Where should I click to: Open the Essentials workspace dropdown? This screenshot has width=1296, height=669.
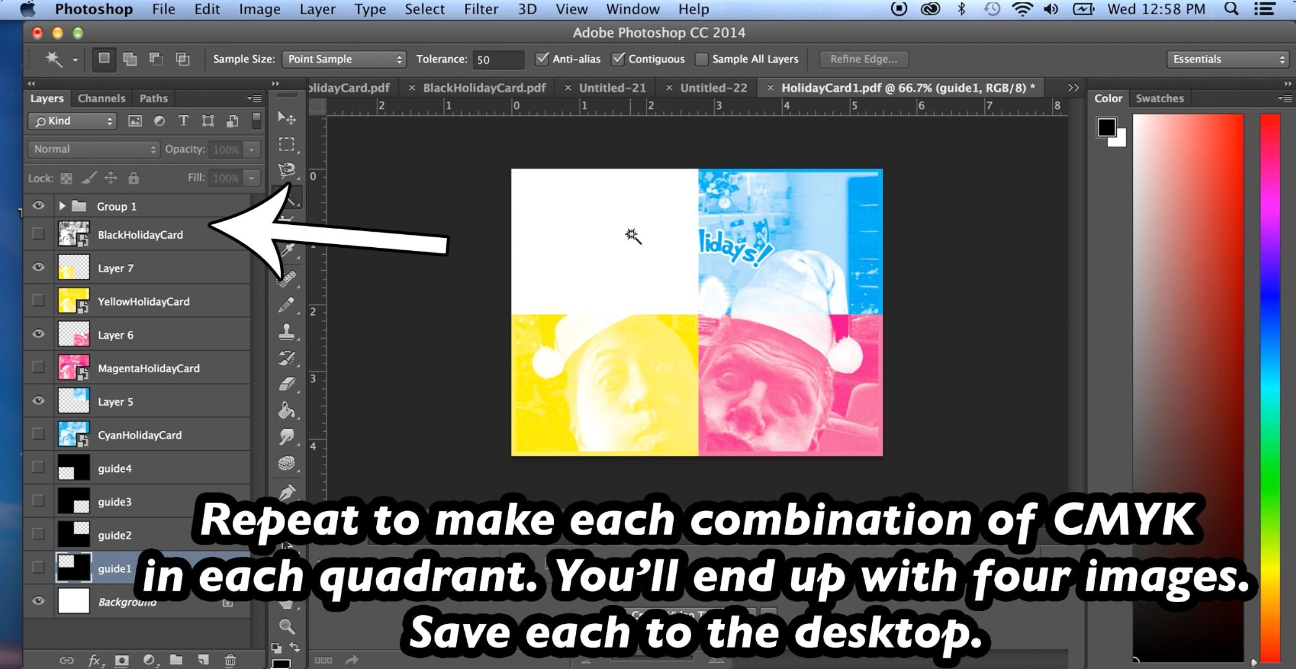(1228, 59)
